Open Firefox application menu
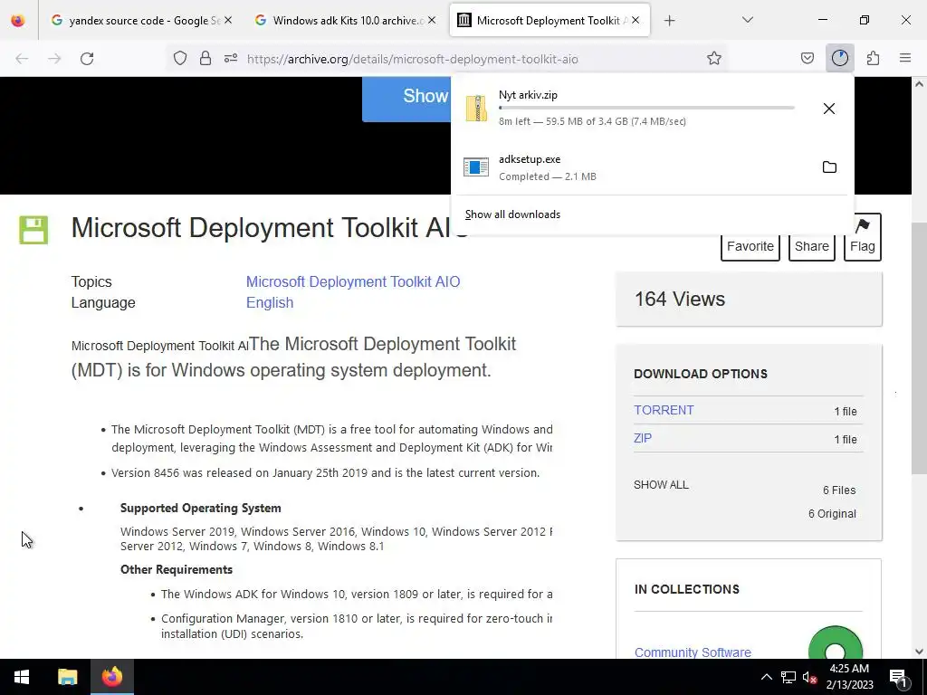The width and height of the screenshot is (927, 695). click(x=905, y=59)
